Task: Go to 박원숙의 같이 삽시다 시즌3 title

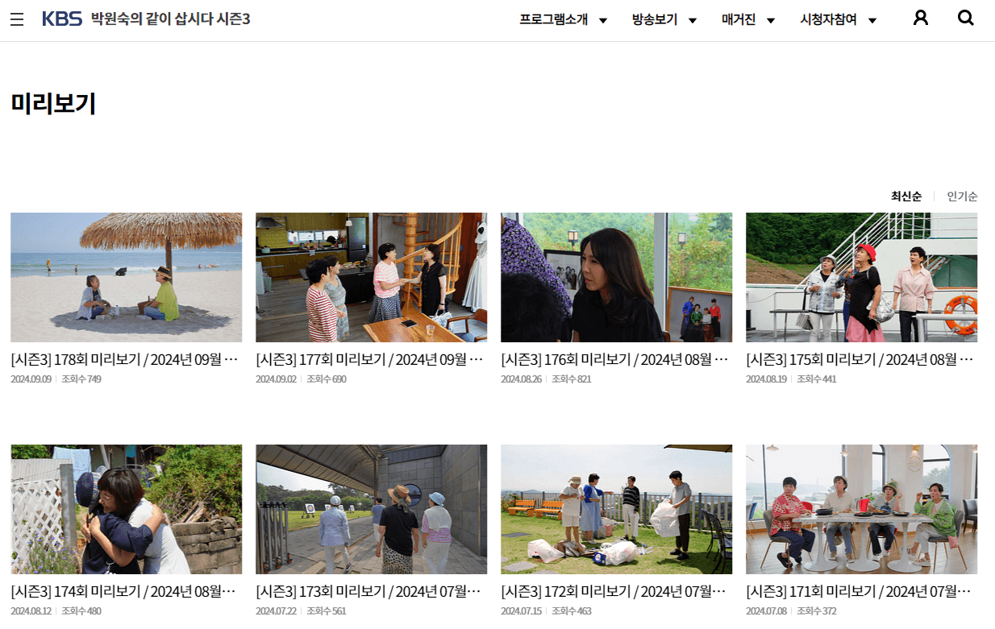Action: (171, 19)
